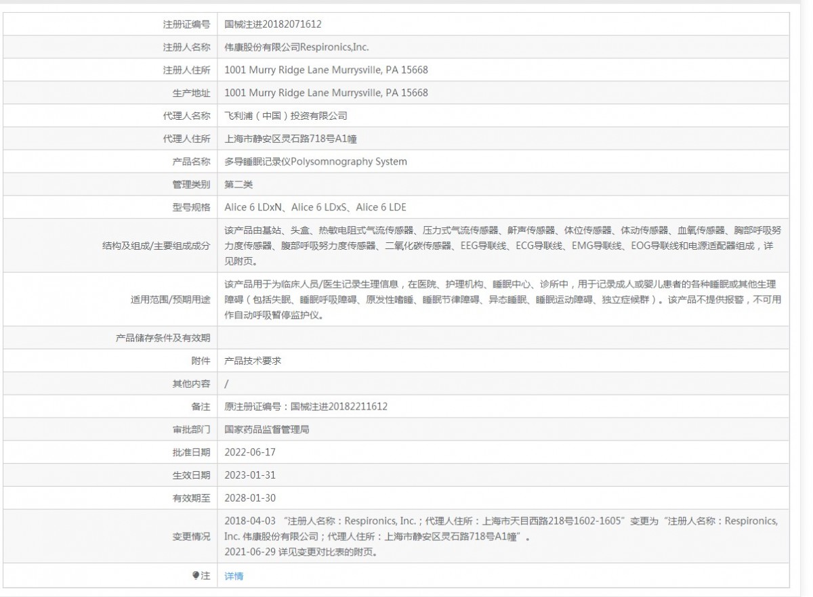Click the 批准日期 label
This screenshot has height=597, width=813.
tap(191, 452)
